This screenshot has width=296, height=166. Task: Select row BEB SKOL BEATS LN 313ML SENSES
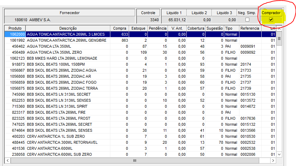[x=140, y=100]
